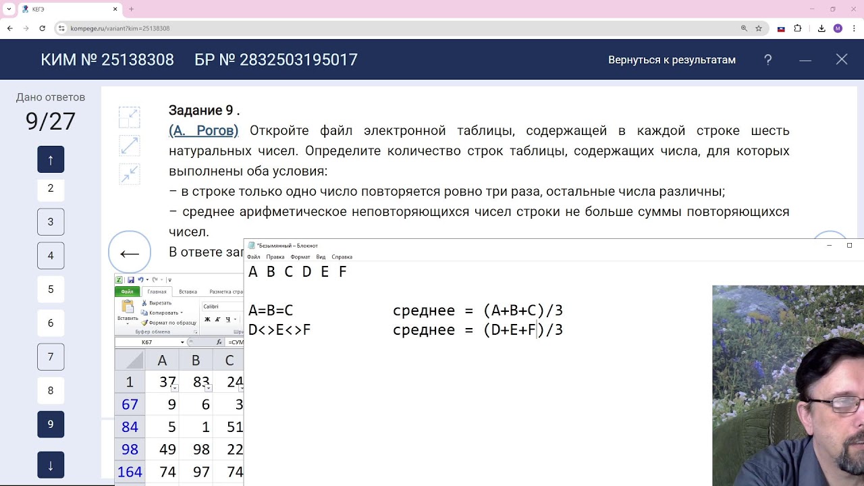
Task: Click Excel undo arrow
Action: 140,279
